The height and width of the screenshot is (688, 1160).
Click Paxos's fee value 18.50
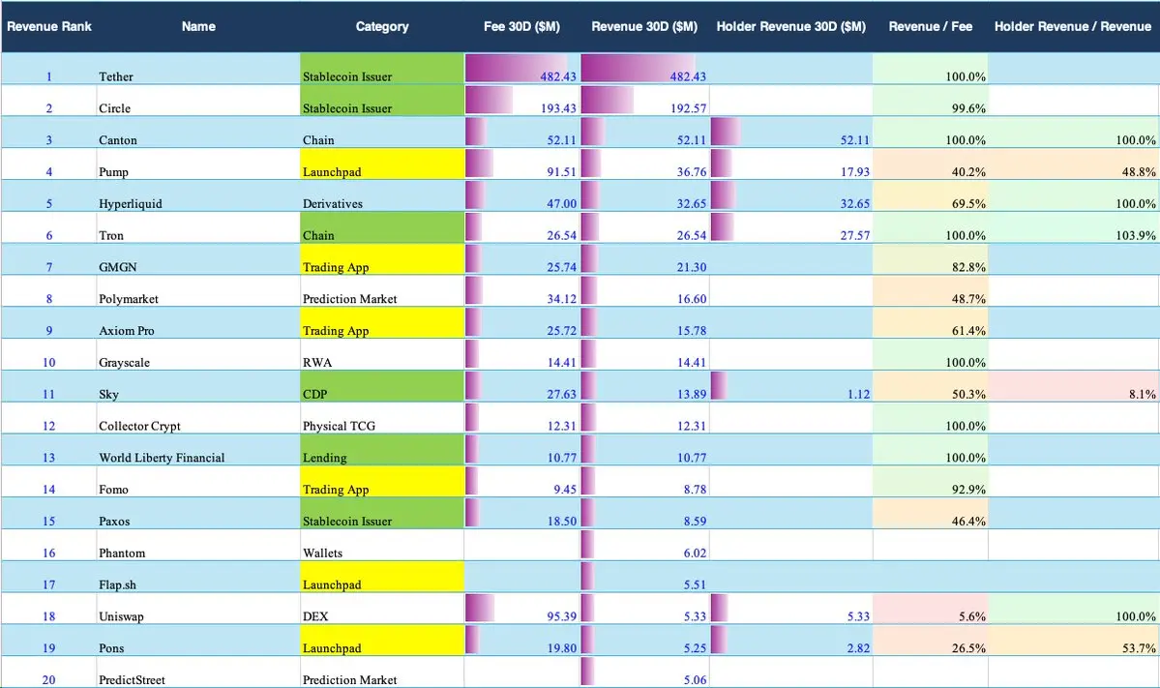[561, 521]
